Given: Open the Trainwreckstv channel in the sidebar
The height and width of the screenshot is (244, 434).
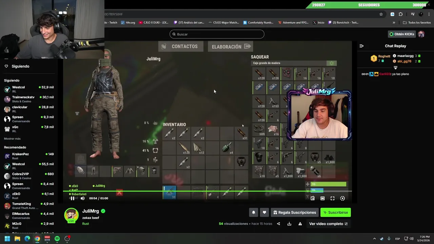Looking at the screenshot, I should tap(28, 99).
